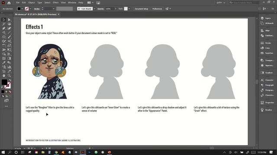The image size is (277, 155).
Task: Click the Stroke label link
Action: click(37, 9)
